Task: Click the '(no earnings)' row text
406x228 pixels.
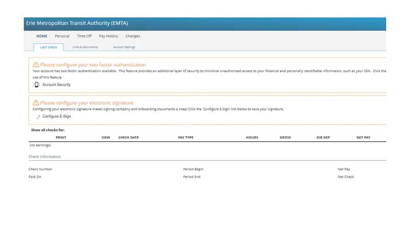Action: [x=40, y=145]
